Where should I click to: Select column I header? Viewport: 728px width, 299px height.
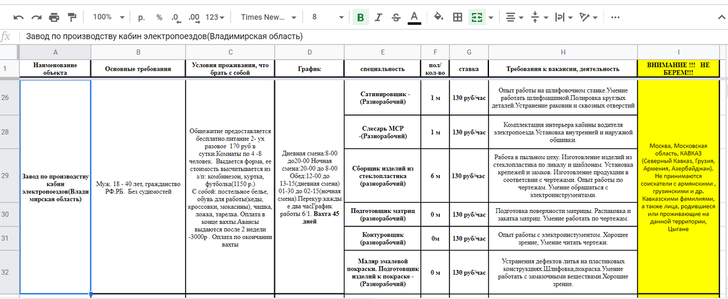tap(678, 52)
